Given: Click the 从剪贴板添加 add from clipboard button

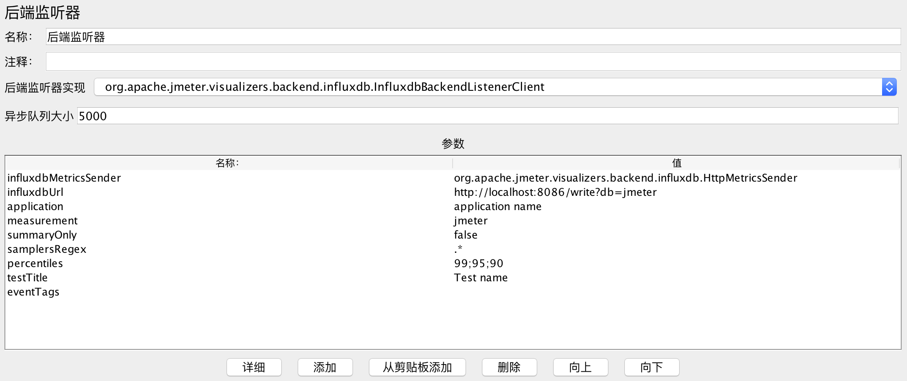Looking at the screenshot, I should click(x=417, y=367).
